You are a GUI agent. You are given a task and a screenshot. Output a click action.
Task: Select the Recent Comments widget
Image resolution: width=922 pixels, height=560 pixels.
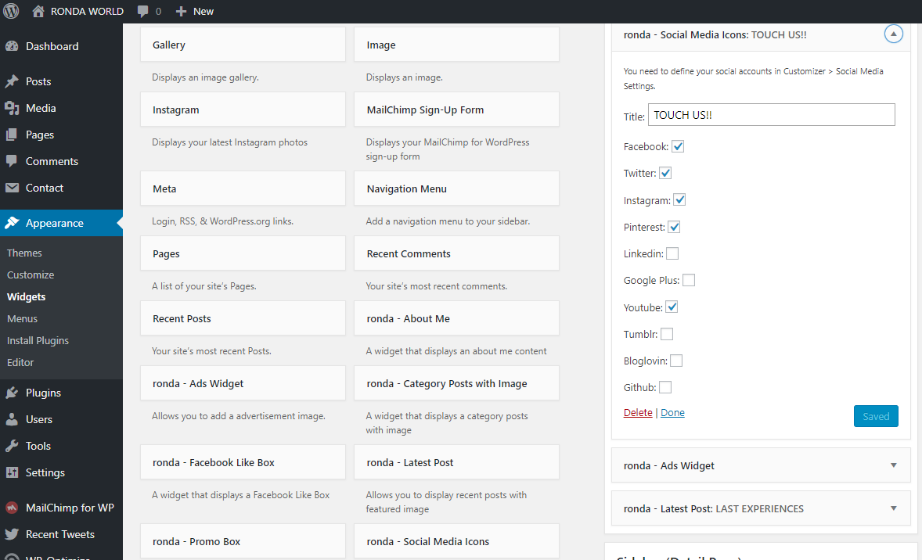[456, 253]
